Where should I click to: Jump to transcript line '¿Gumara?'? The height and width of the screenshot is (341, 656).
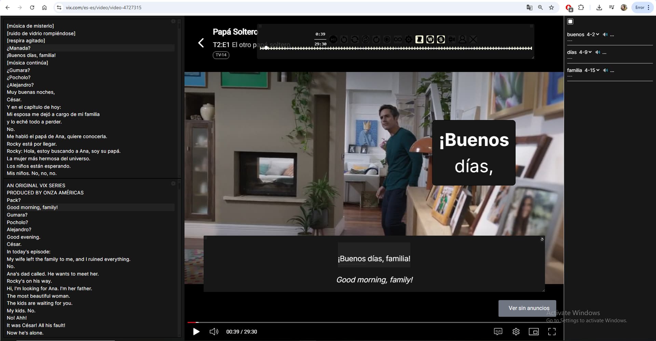pyautogui.click(x=18, y=70)
